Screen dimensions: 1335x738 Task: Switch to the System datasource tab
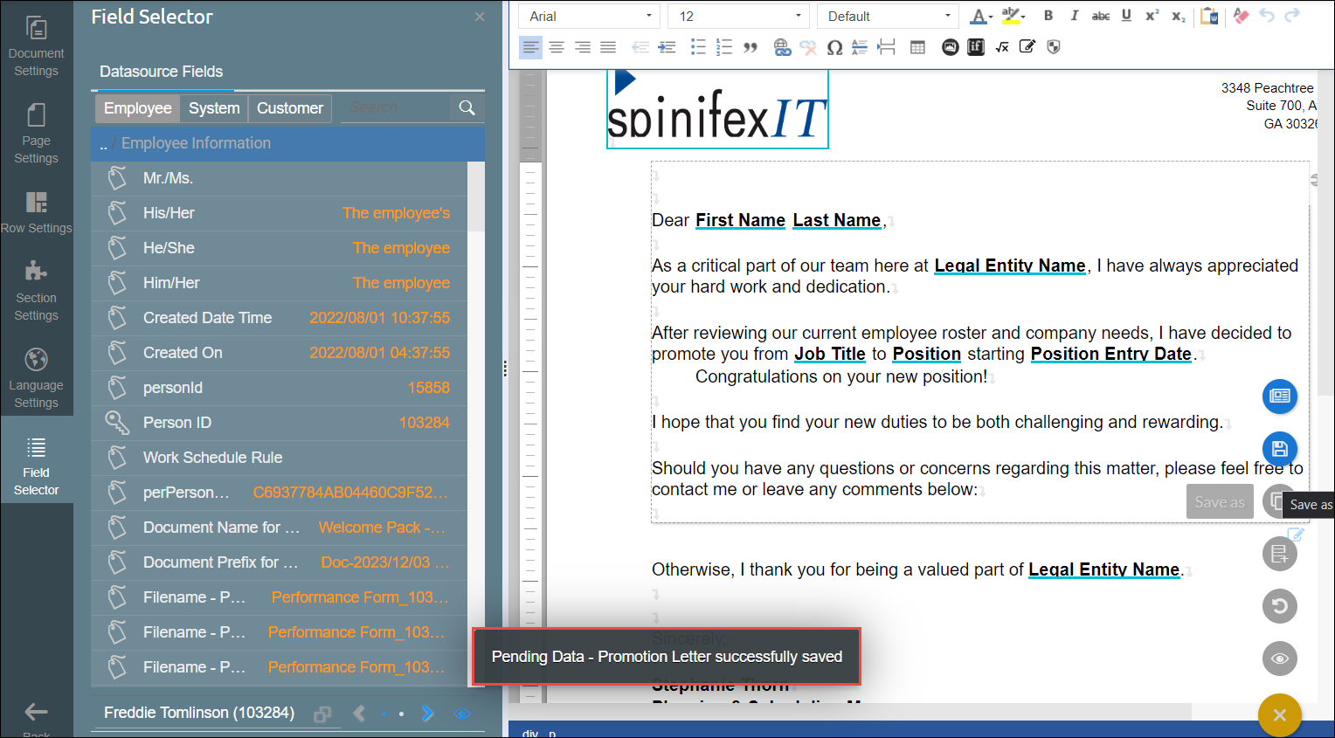click(x=214, y=108)
